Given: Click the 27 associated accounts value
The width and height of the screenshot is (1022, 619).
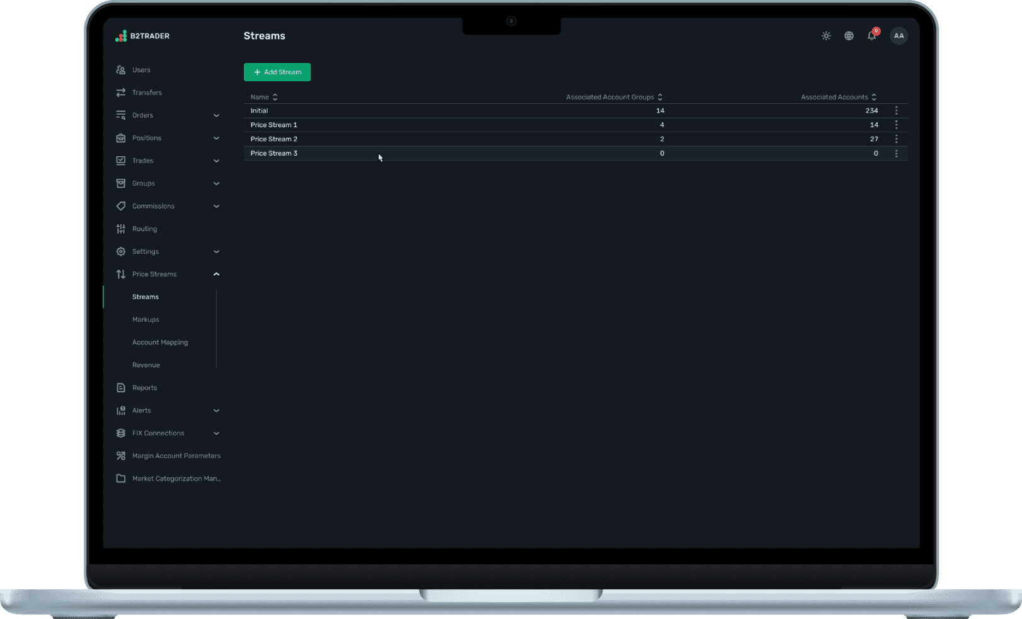Looking at the screenshot, I should [x=874, y=139].
